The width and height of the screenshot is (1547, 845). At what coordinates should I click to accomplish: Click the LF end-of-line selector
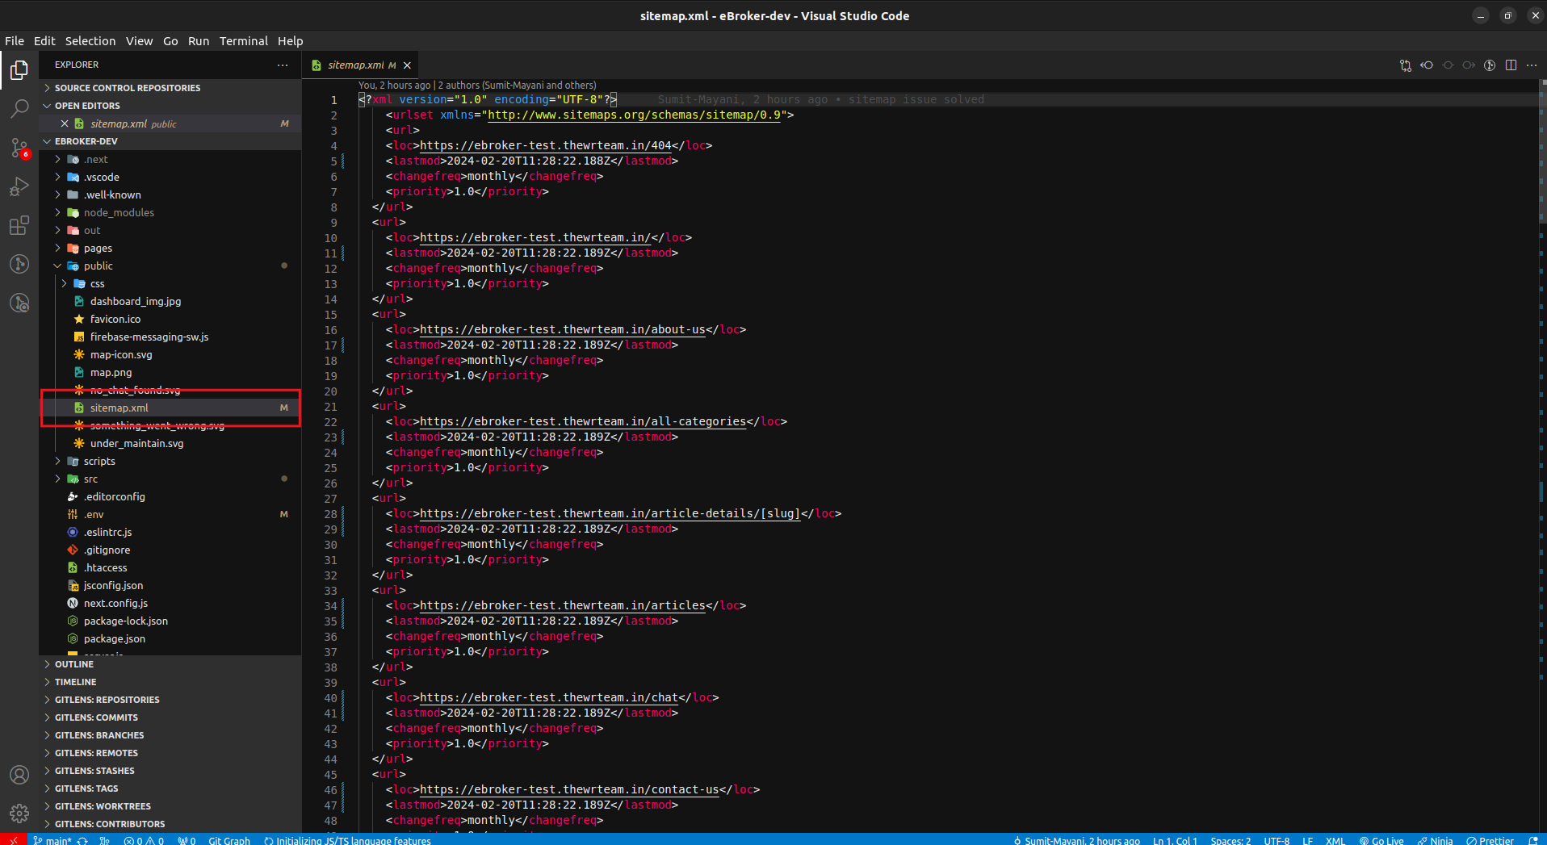click(x=1307, y=840)
